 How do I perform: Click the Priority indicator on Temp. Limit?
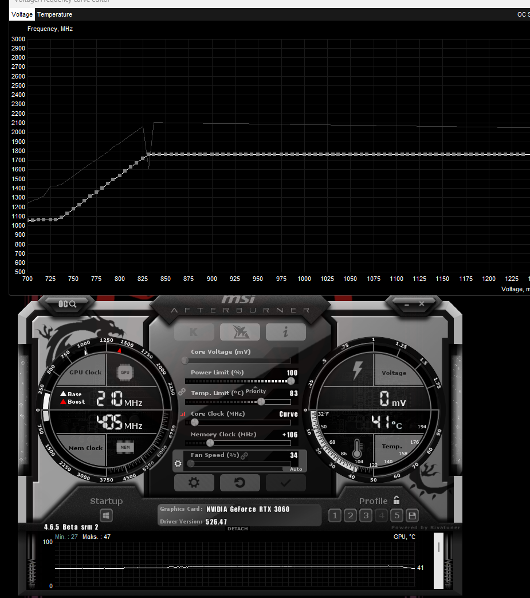(256, 390)
